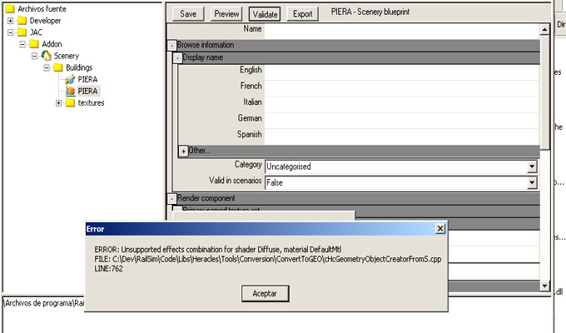
Task: Select the Scenery house icon in tree
Action: click(47, 56)
